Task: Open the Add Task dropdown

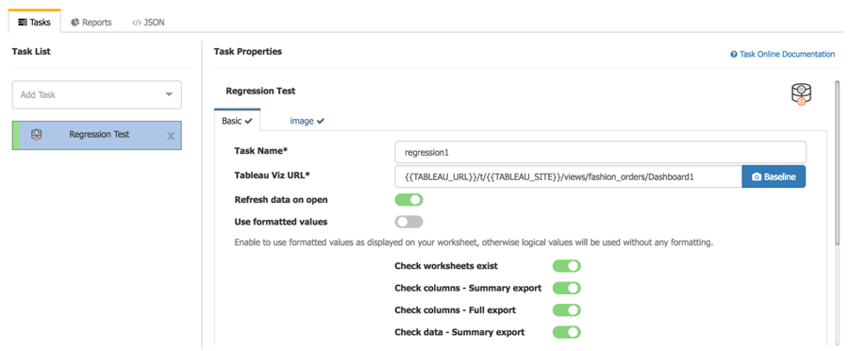Action: pyautogui.click(x=97, y=94)
